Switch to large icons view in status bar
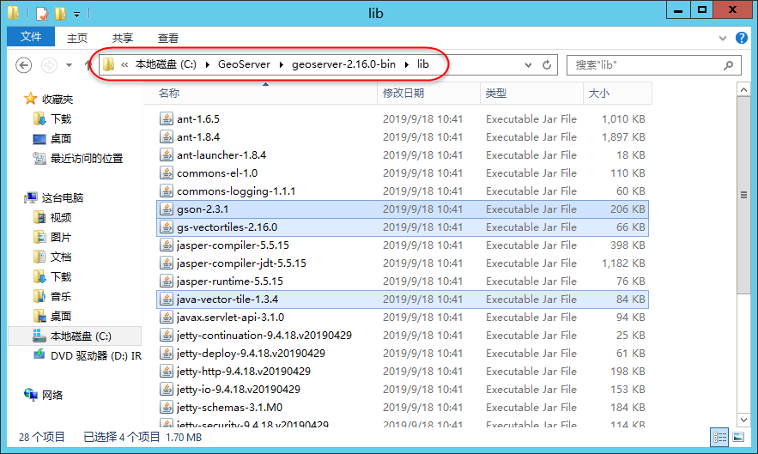 click(738, 438)
